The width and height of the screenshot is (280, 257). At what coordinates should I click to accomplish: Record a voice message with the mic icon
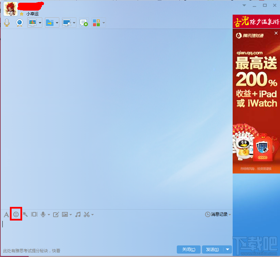click(x=43, y=214)
